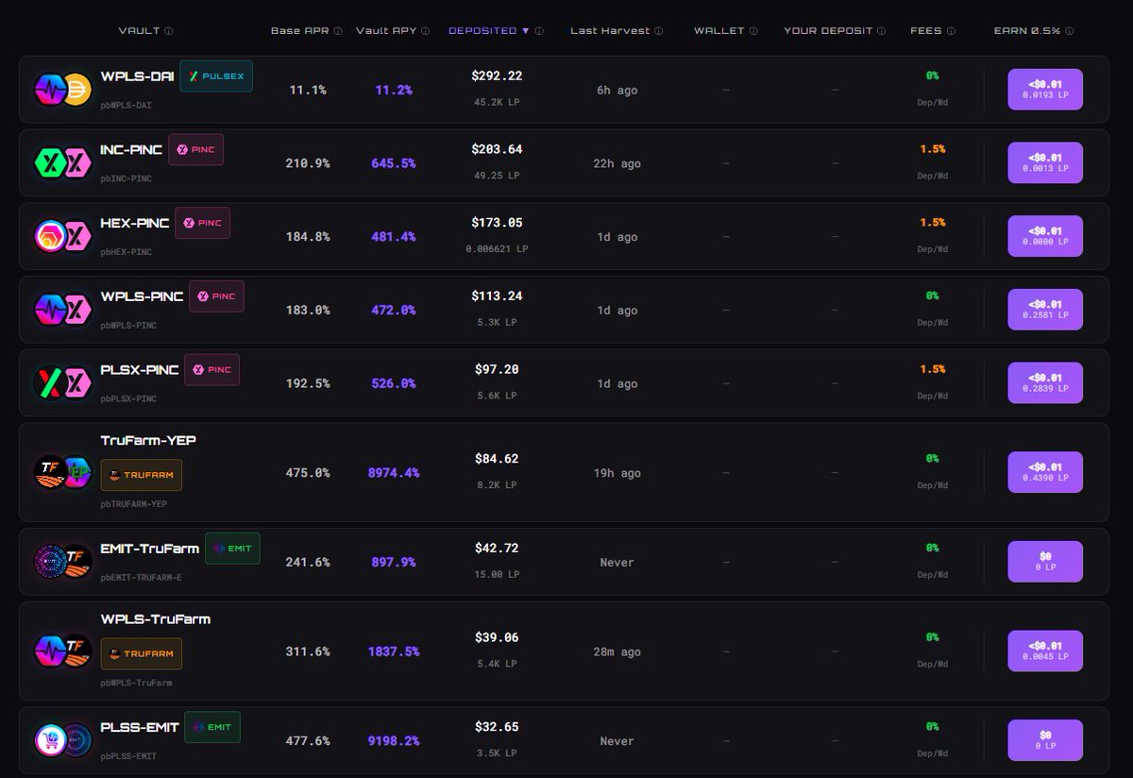This screenshot has width=1133, height=778.
Task: Click the PULSEX badge on WPLS-DAI row
Action: point(216,76)
